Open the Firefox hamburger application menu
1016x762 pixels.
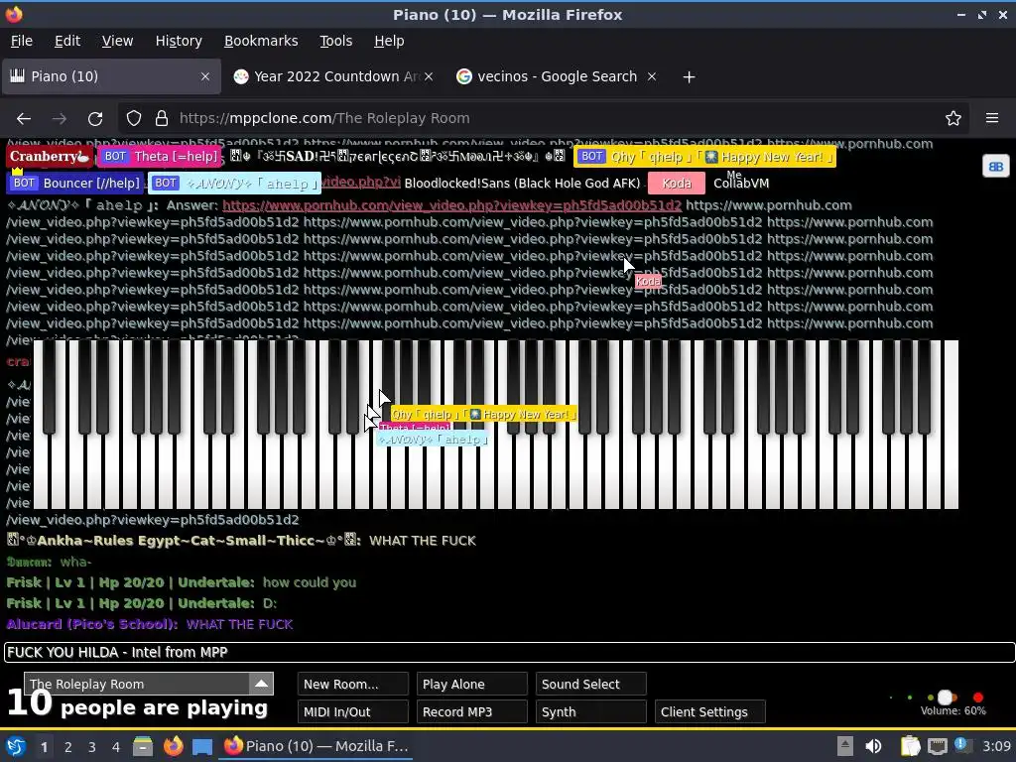991,119
